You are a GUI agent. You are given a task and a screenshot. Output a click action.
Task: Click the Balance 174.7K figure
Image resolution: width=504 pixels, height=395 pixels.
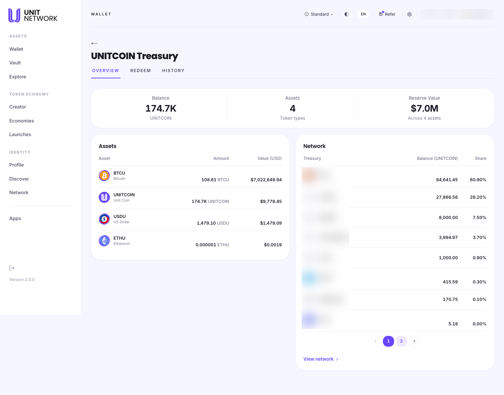(161, 108)
